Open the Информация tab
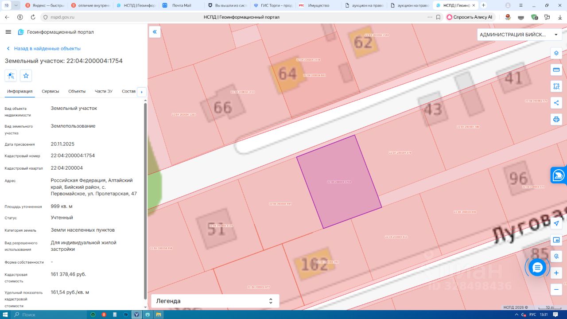Screen dimensions: 567x319 pyautogui.click(x=20, y=91)
